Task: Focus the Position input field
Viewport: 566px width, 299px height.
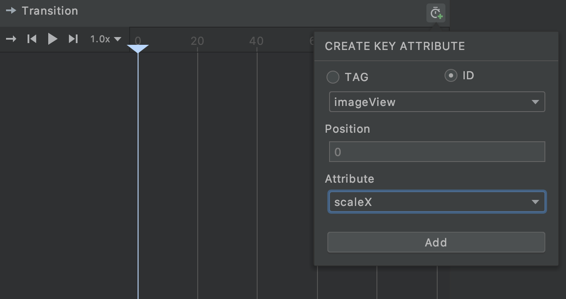Action: (x=437, y=152)
